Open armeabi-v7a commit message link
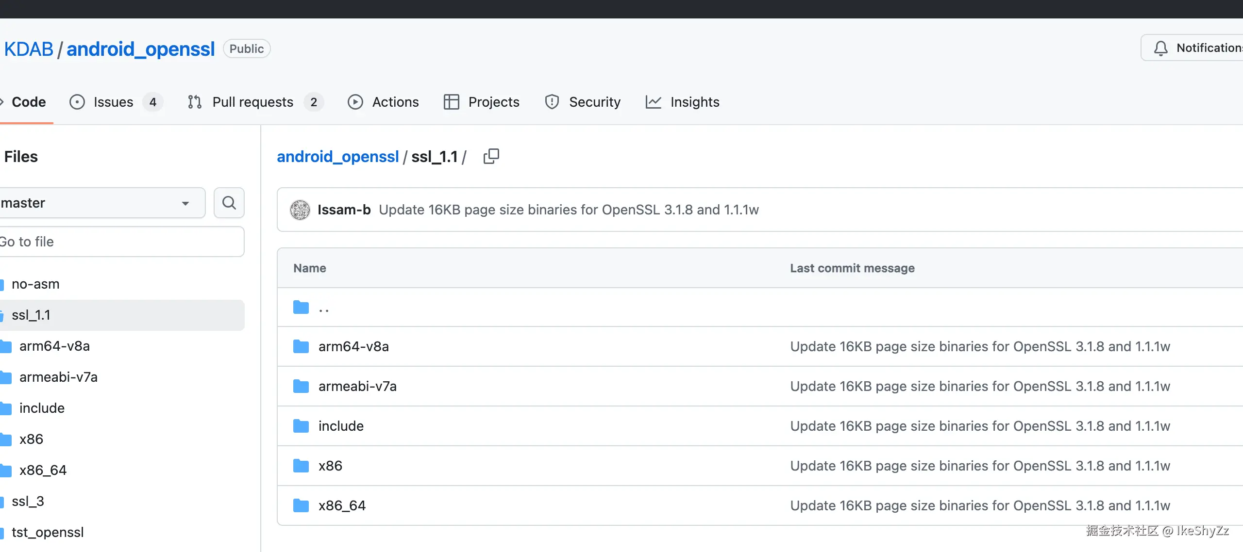 980,386
